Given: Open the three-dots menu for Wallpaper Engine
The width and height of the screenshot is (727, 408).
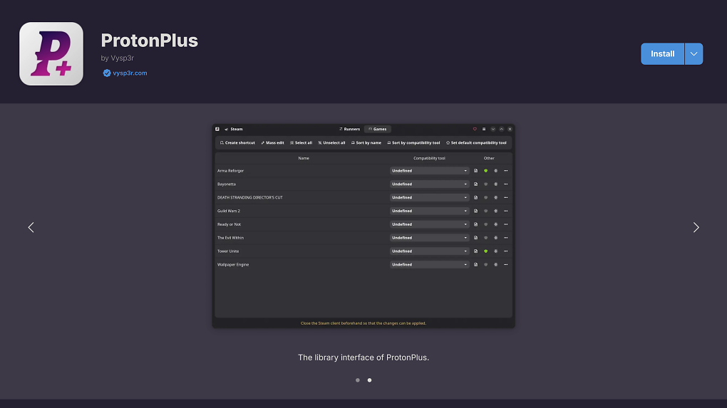Looking at the screenshot, I should 506,265.
